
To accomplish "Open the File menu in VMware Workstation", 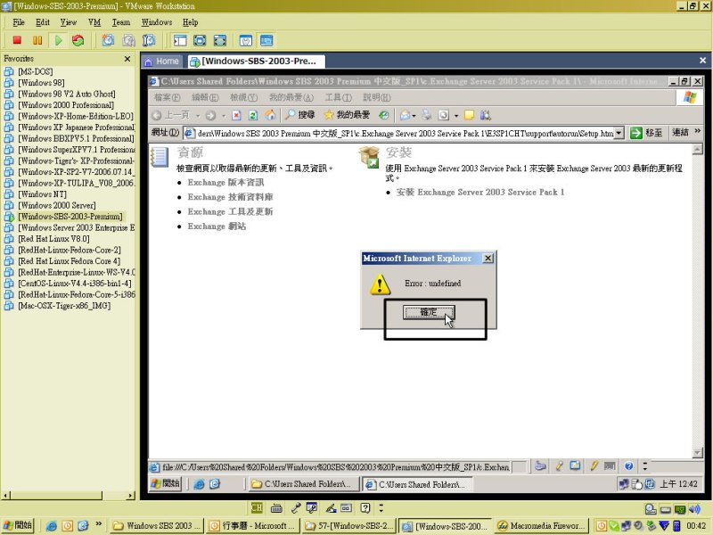I will 19,21.
